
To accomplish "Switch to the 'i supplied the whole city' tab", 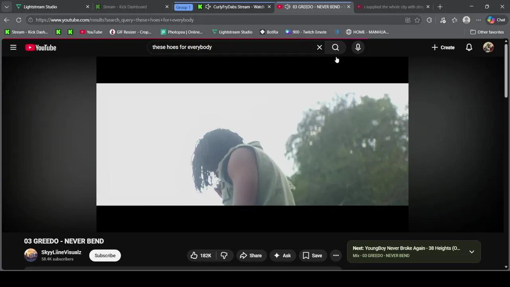I will [x=394, y=7].
